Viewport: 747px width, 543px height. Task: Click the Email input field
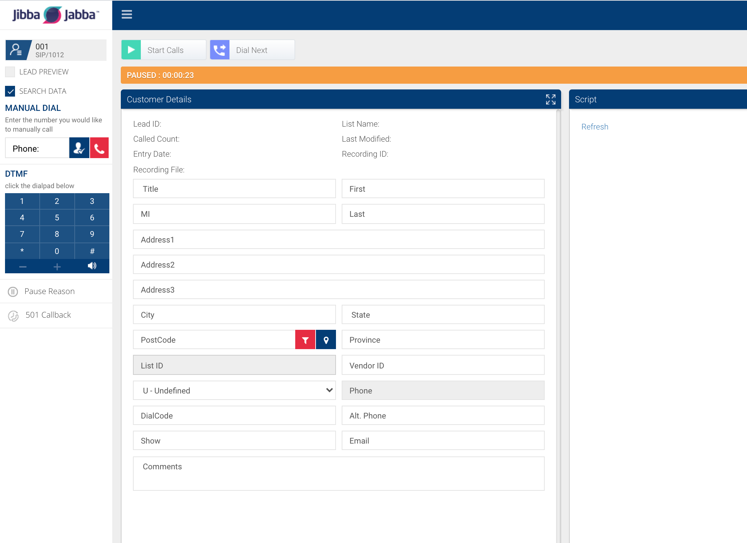point(443,441)
